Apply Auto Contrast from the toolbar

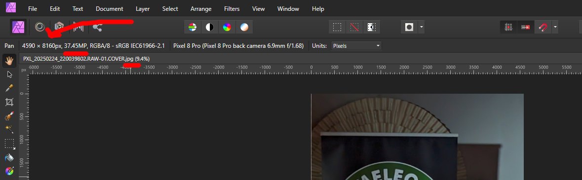[x=210, y=27]
